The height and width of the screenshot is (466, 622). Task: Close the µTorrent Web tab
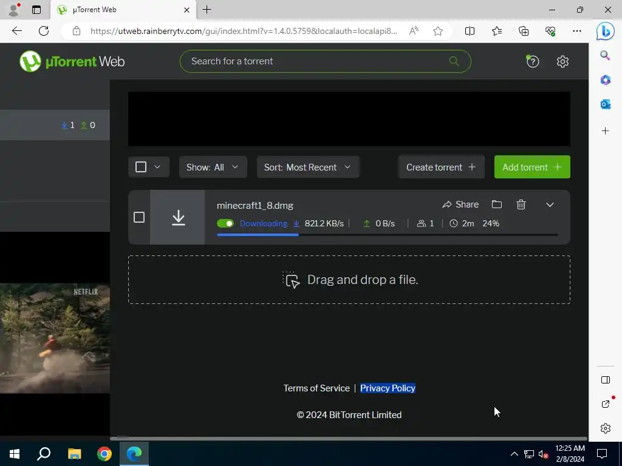pos(186,10)
